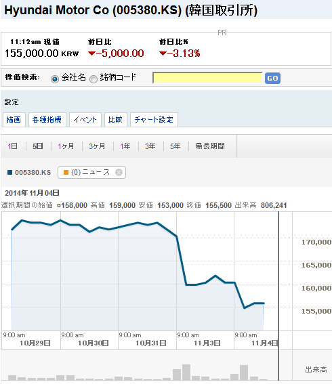Click the red -3.13% change value
The height and width of the screenshot is (384, 332).
coord(180,54)
